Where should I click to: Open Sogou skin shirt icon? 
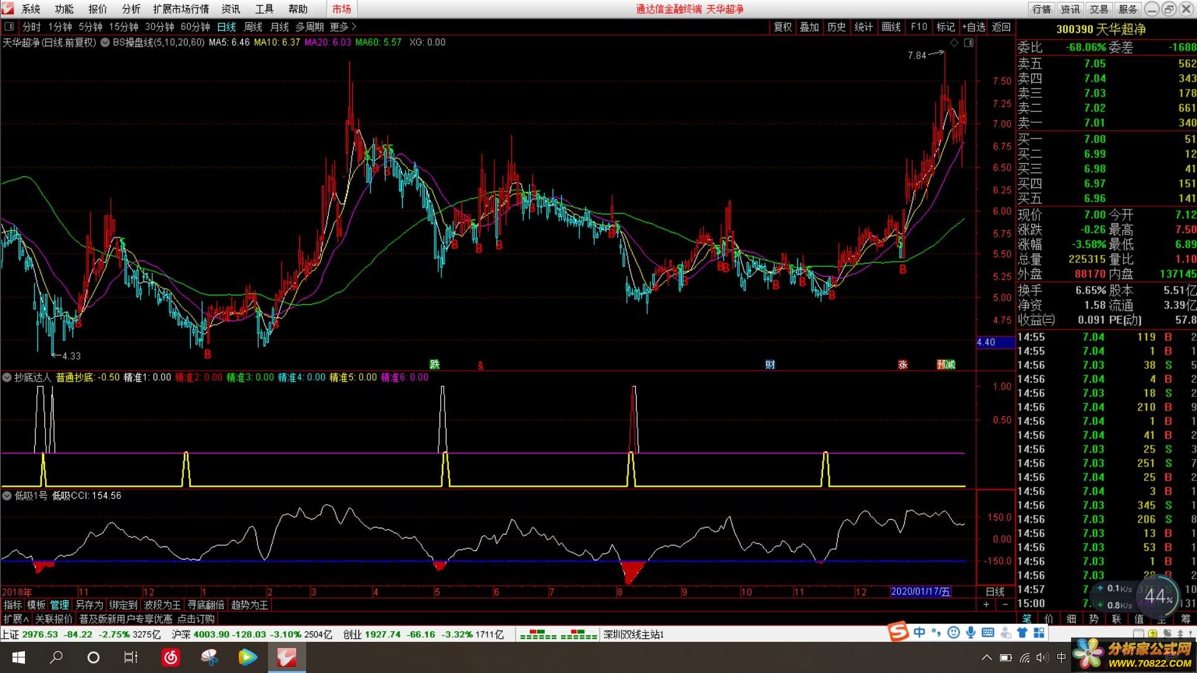(1022, 632)
